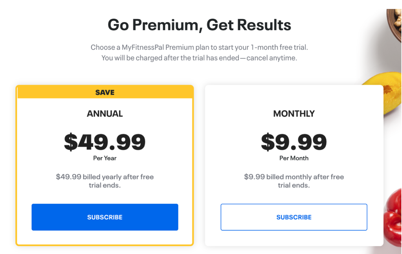
Task: Click the Per Year label
Action: (105, 158)
